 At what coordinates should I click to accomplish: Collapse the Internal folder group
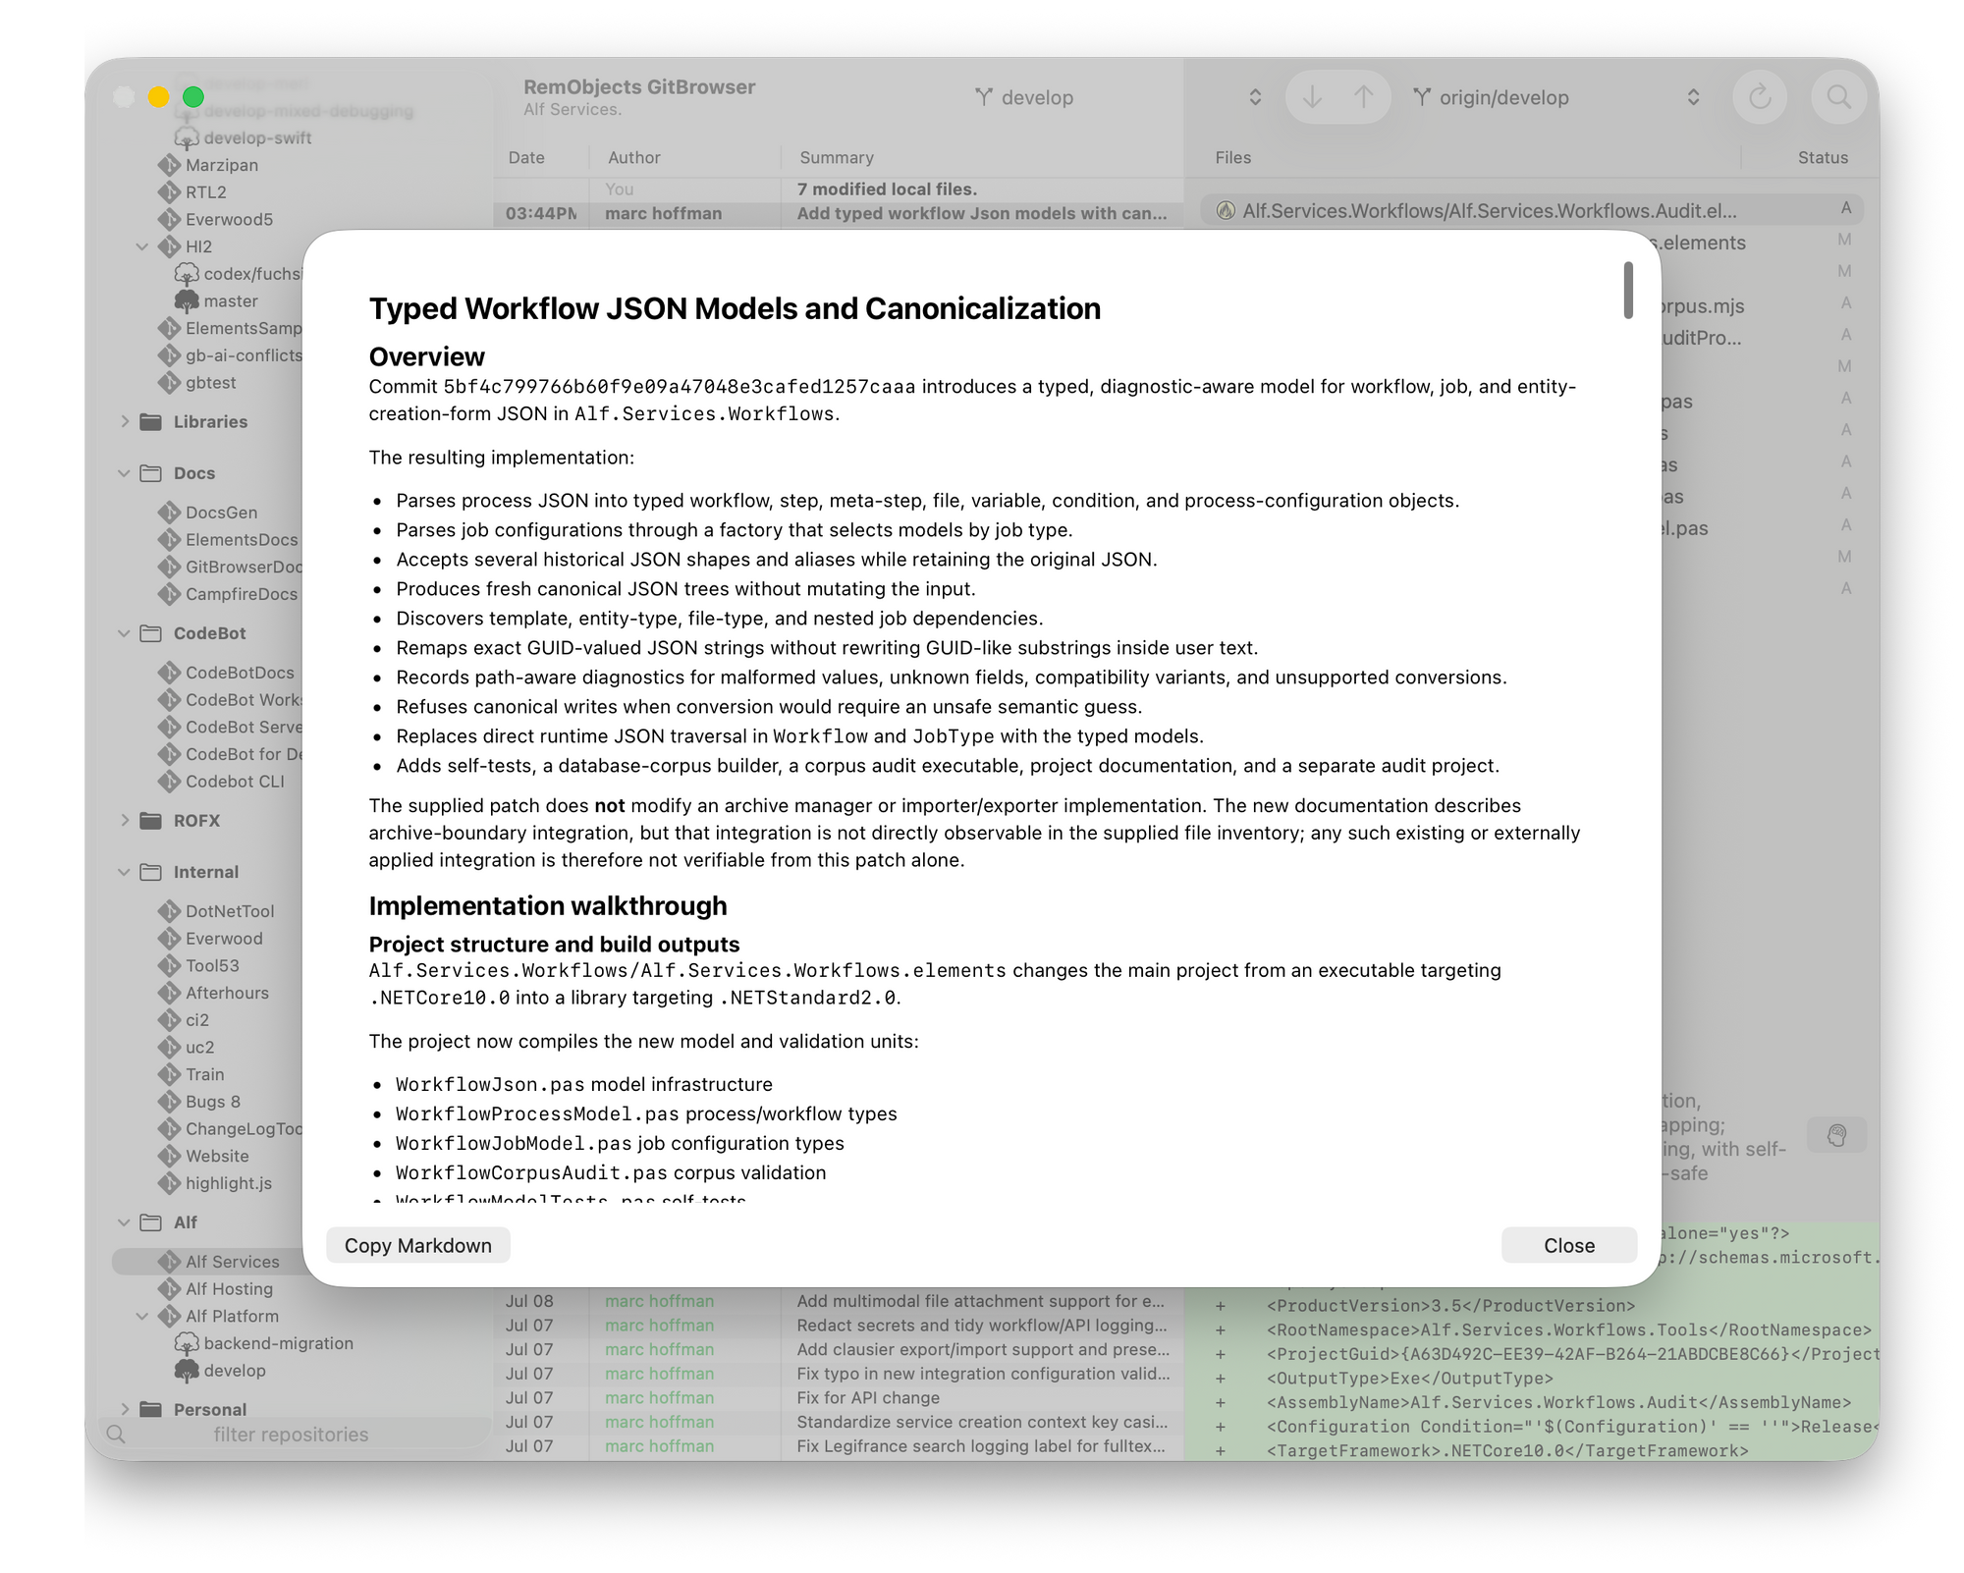(125, 872)
